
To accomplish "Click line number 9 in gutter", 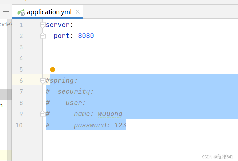I will tap(21, 114).
